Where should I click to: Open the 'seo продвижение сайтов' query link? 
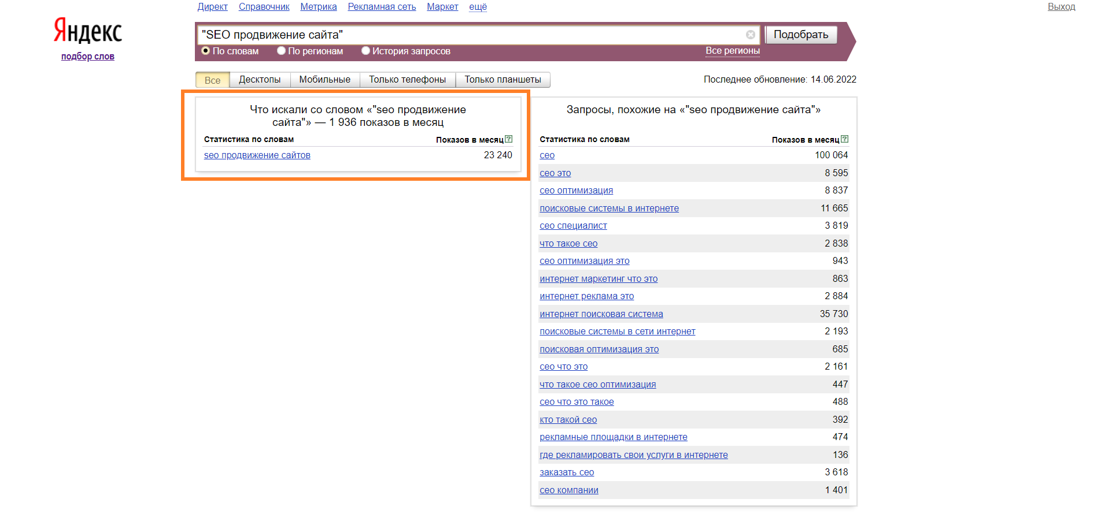tap(257, 155)
